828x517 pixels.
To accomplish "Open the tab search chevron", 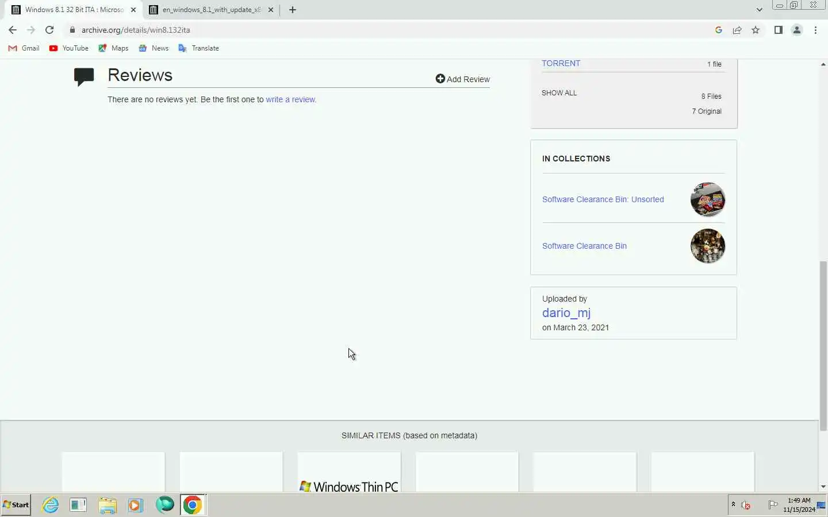I will coord(759,10).
